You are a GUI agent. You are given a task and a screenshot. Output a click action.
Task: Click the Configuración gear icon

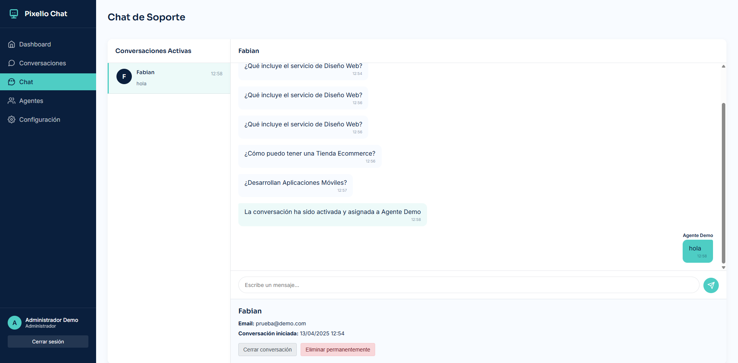click(x=12, y=119)
